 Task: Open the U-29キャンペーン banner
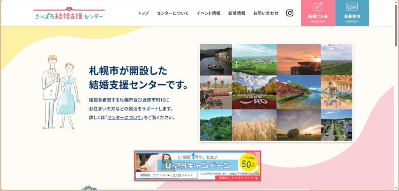[198, 166]
